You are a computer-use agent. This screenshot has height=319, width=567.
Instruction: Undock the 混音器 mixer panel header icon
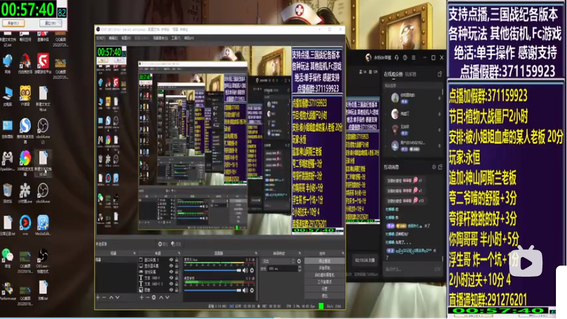[256, 253]
